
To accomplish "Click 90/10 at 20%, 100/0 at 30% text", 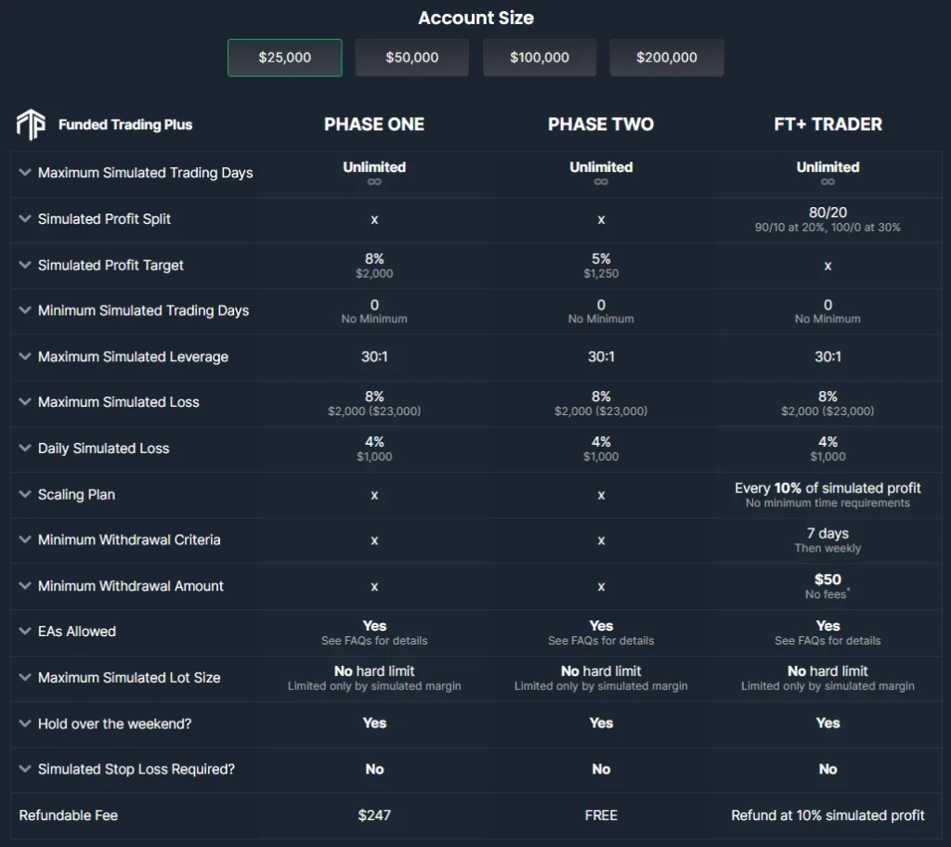I will (x=827, y=228).
